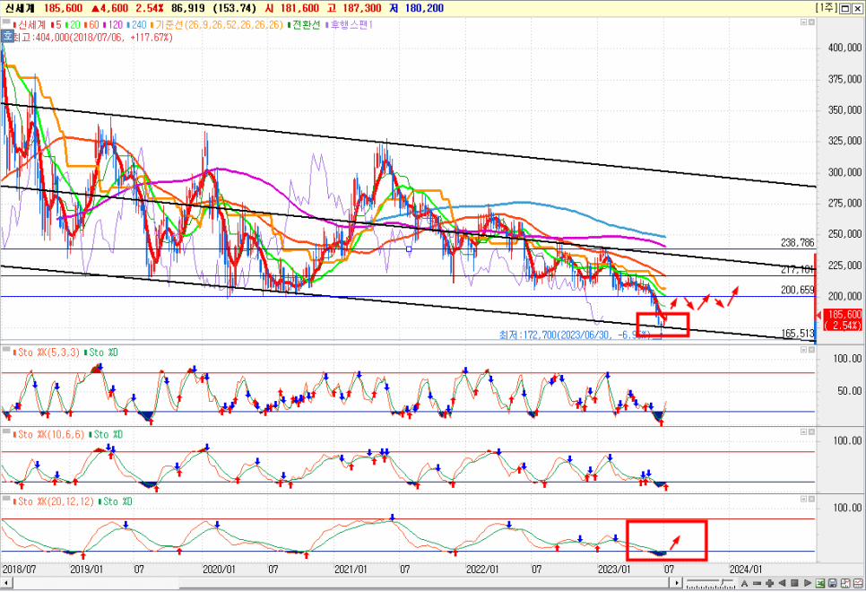The width and height of the screenshot is (866, 592).
Task: Click the gray pane handle icon at chart top-left
Action: (x=6, y=22)
